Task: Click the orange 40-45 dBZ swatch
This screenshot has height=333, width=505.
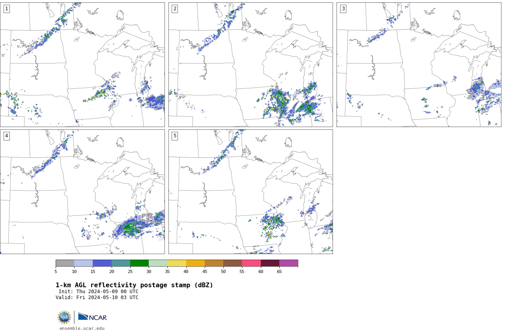Action: click(195, 263)
